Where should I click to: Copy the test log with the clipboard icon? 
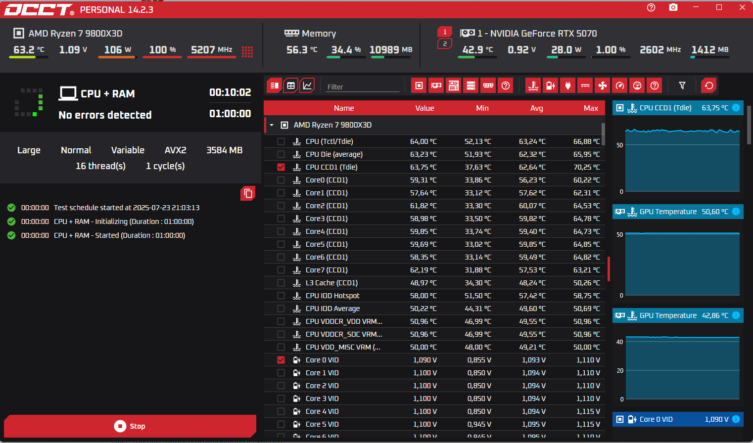[x=248, y=193]
